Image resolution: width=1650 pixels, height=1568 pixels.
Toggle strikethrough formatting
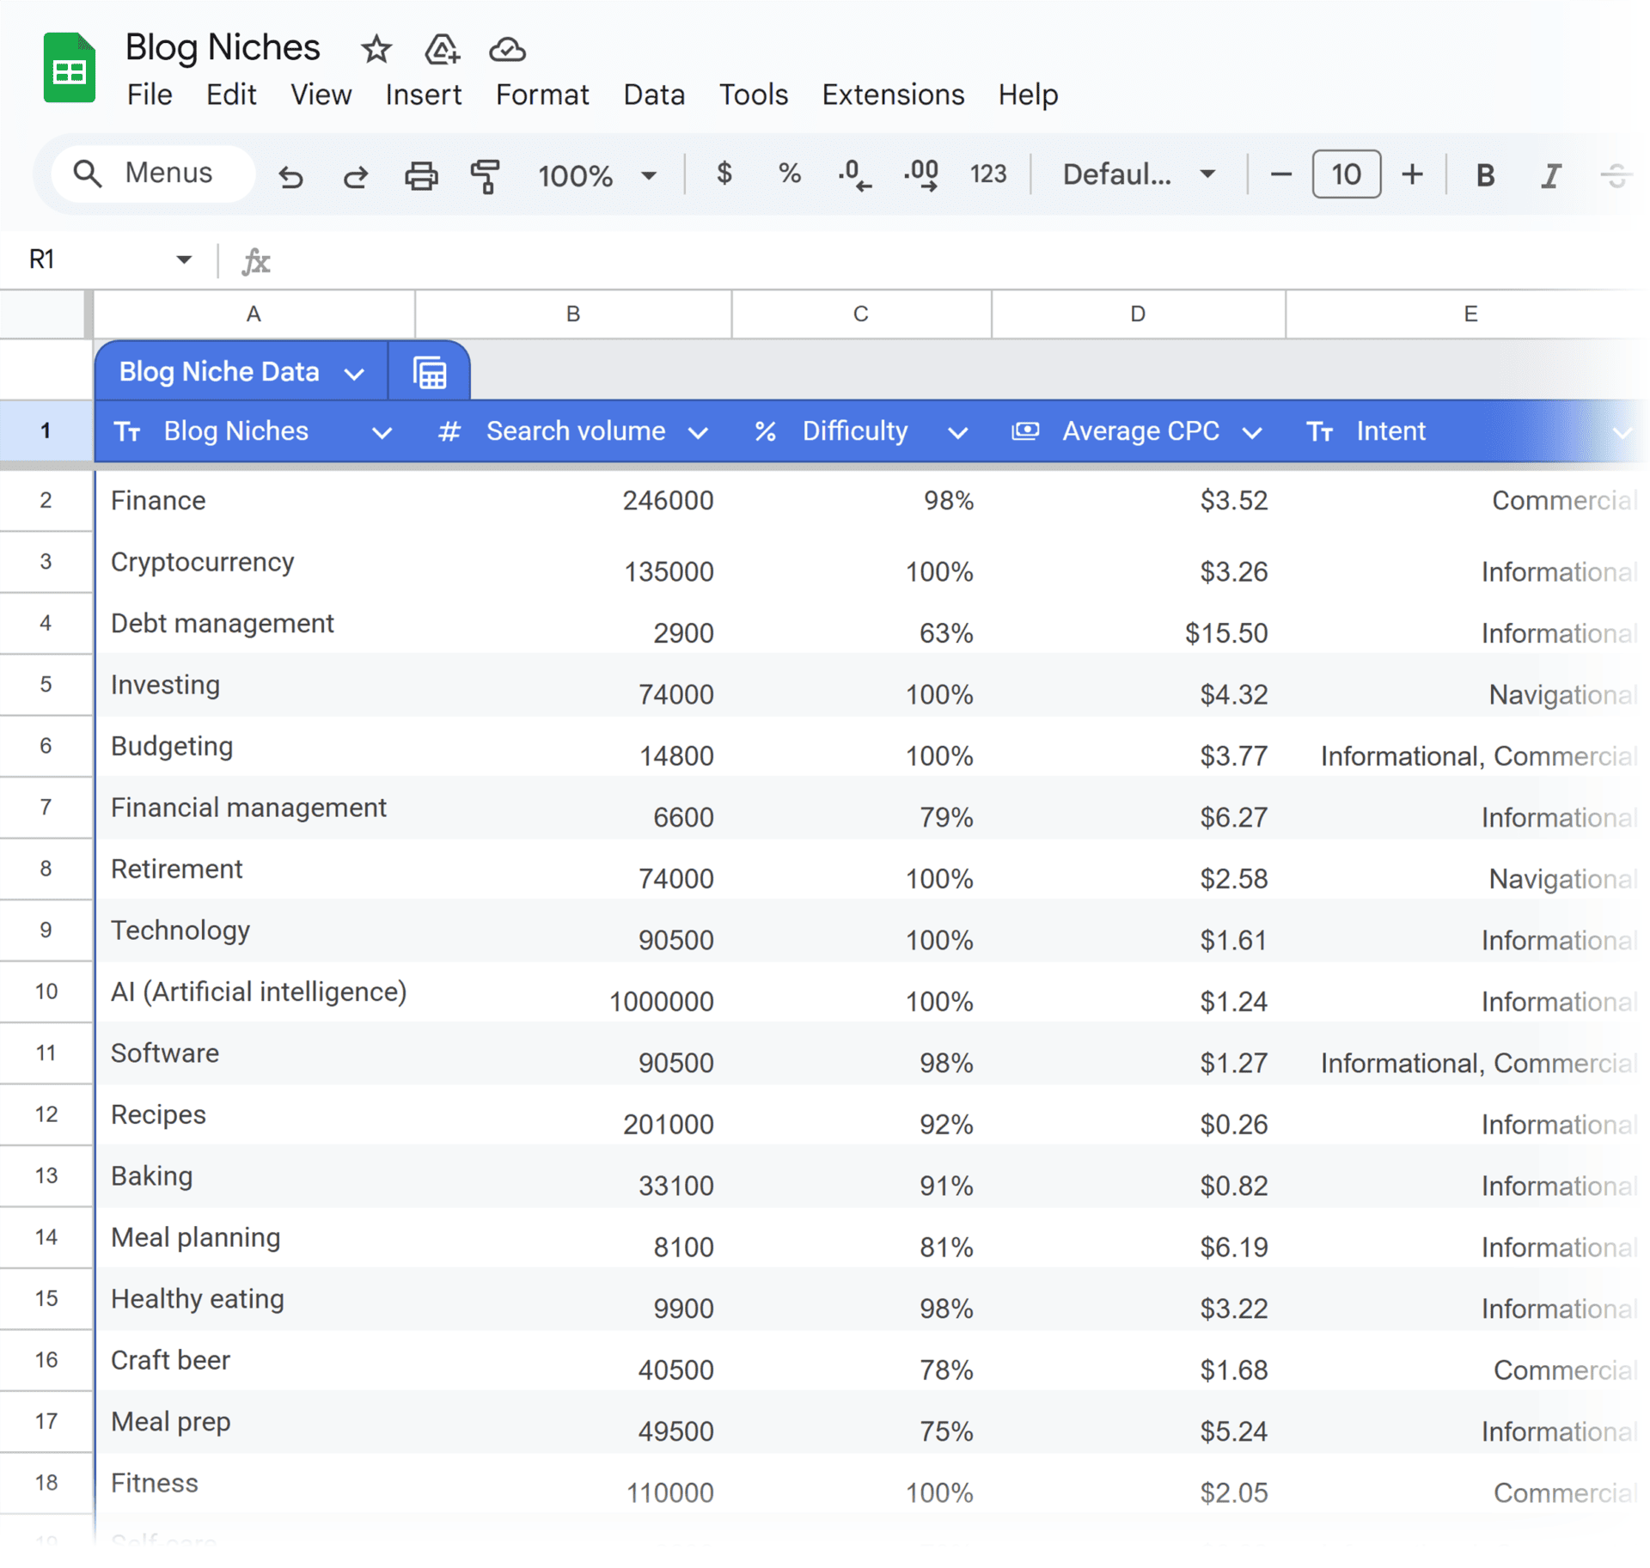(1616, 175)
